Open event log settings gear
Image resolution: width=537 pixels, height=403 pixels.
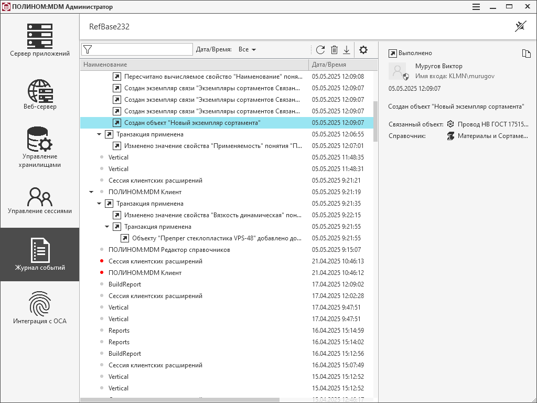363,50
